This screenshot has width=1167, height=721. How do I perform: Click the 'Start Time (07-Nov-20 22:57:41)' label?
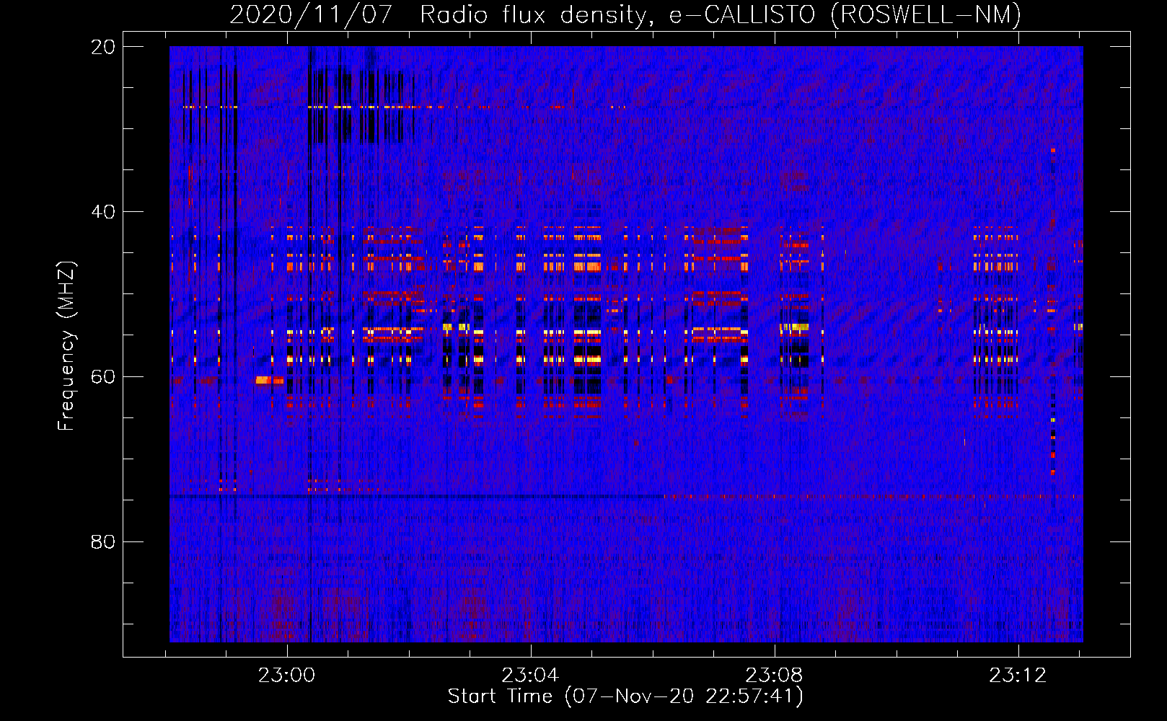pos(625,696)
